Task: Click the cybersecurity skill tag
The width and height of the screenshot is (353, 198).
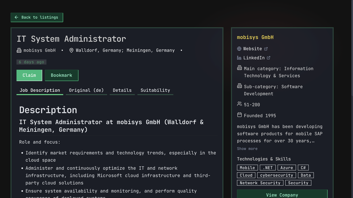Action: point(277,175)
